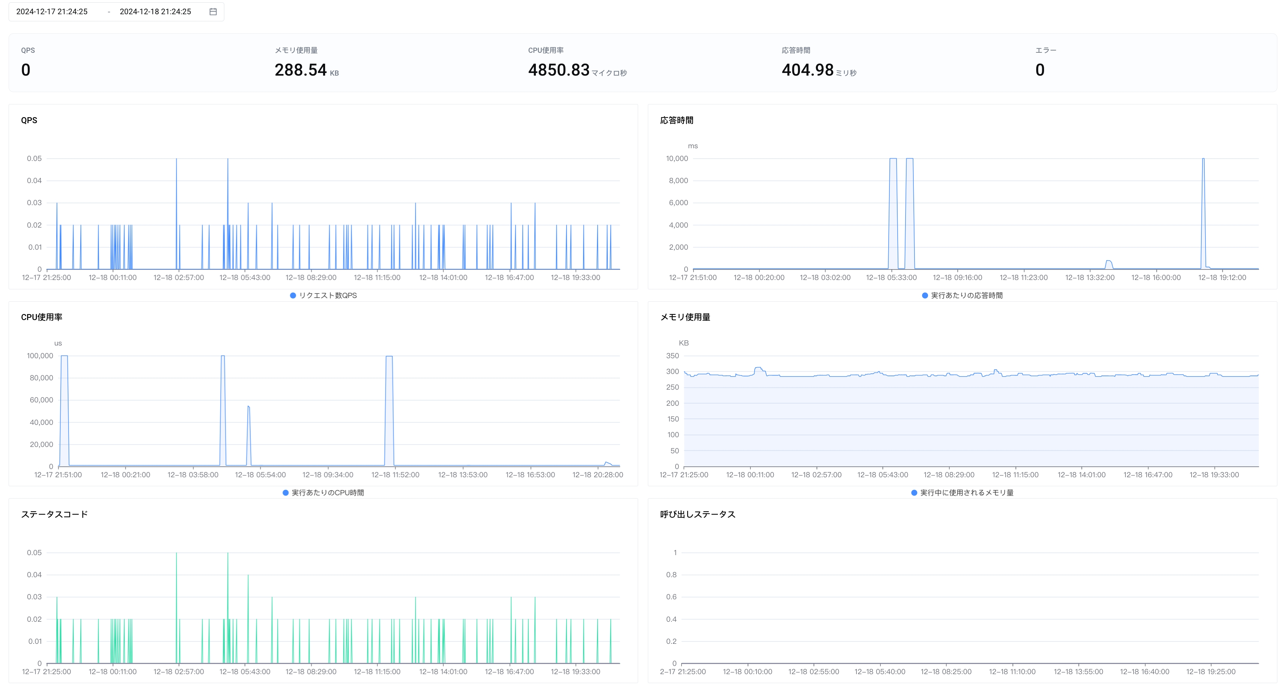Click the start date field 2024-12-17 21:24:25

pos(52,12)
